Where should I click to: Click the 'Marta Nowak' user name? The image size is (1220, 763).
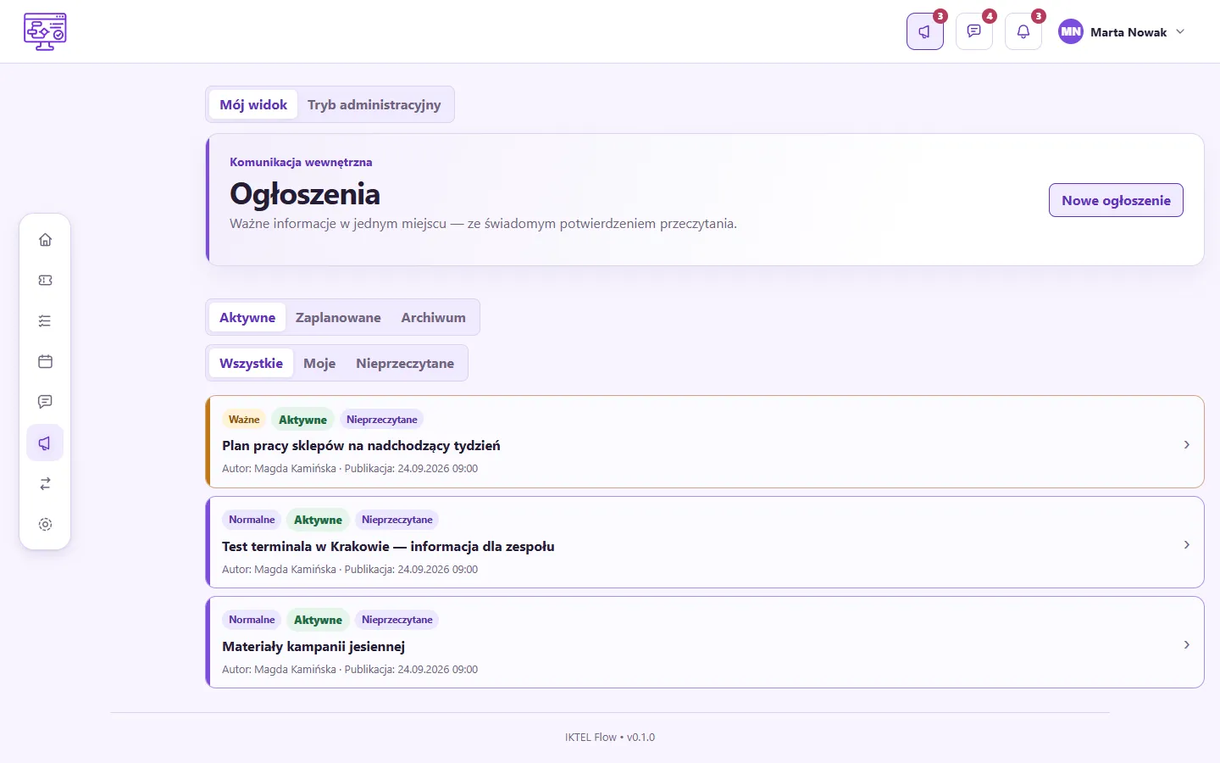[x=1128, y=32]
